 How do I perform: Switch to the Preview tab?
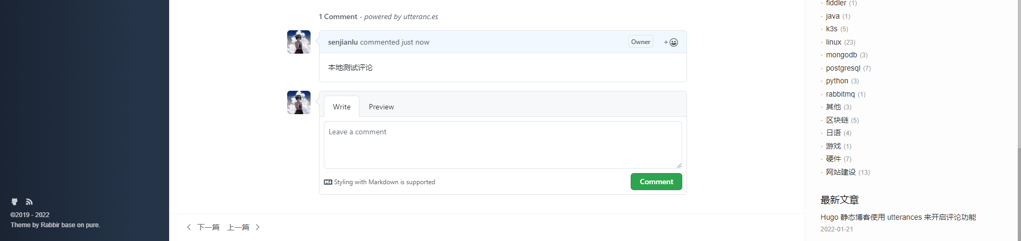[x=381, y=107]
